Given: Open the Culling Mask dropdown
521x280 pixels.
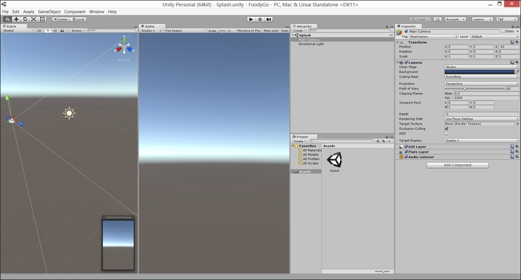Looking at the screenshot, I should 482,77.
